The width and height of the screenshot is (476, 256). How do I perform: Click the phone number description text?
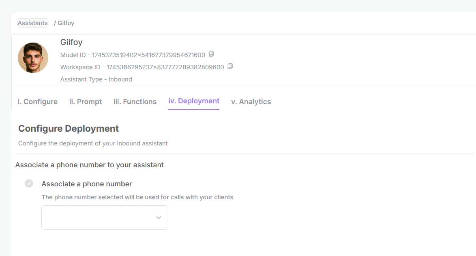coord(137,197)
